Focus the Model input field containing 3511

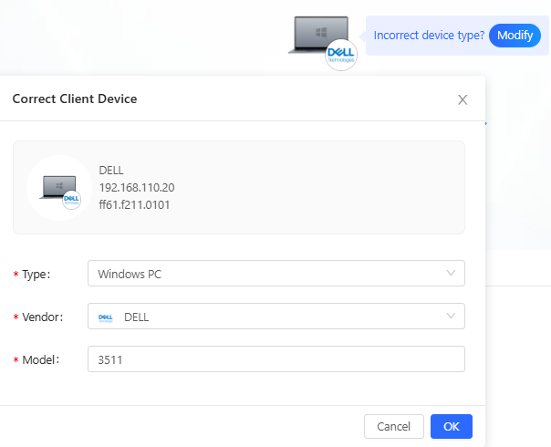tap(275, 359)
